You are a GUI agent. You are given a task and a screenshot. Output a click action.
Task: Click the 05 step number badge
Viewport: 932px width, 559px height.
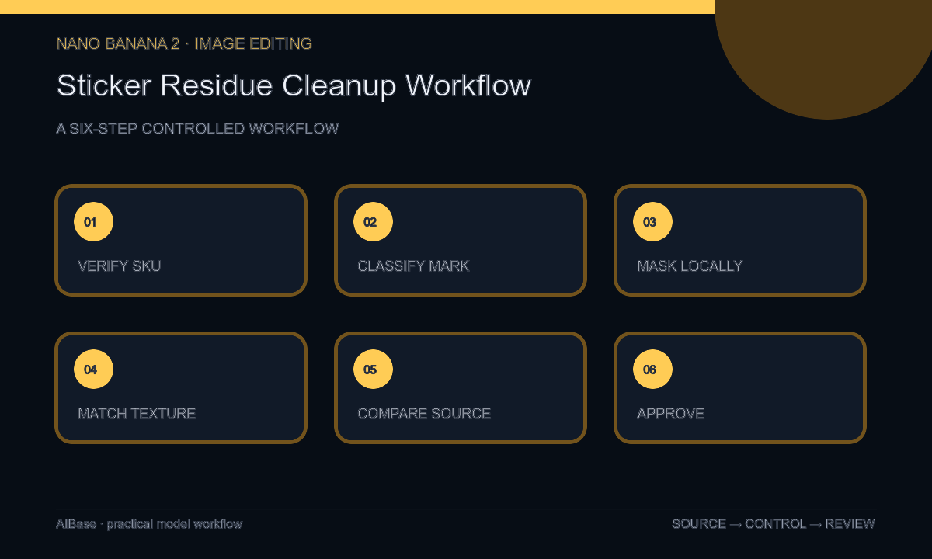pos(373,370)
